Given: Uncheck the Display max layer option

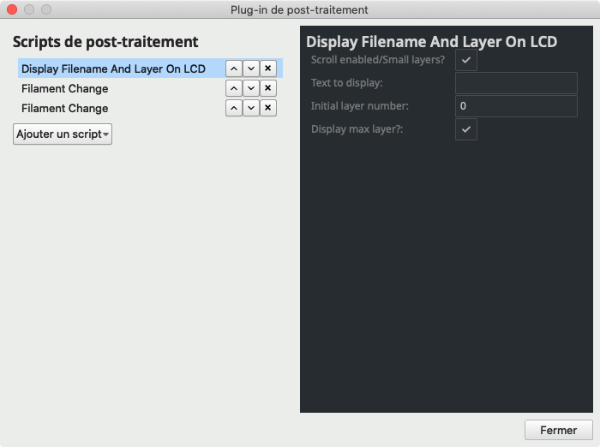Looking at the screenshot, I should (465, 129).
